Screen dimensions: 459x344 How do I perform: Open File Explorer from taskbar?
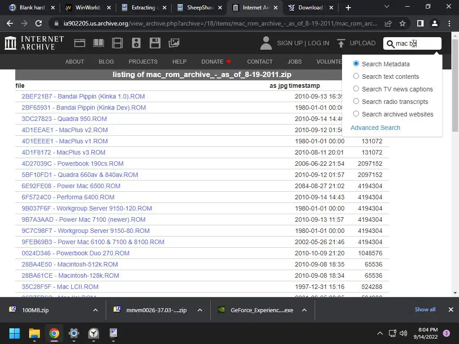click(34, 333)
